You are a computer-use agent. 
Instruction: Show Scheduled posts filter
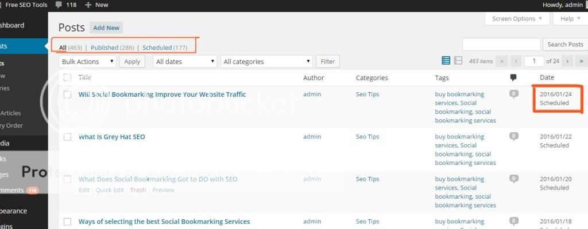tap(157, 48)
